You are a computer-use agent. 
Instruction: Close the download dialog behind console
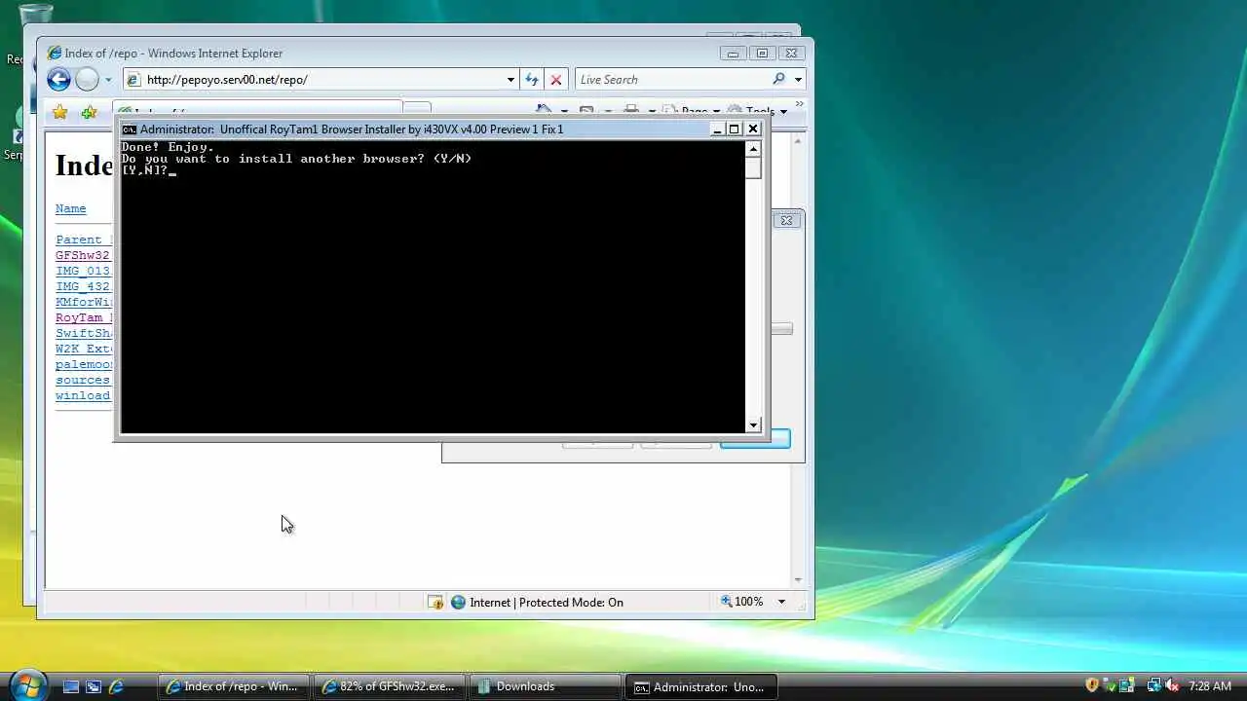pyautogui.click(x=787, y=220)
